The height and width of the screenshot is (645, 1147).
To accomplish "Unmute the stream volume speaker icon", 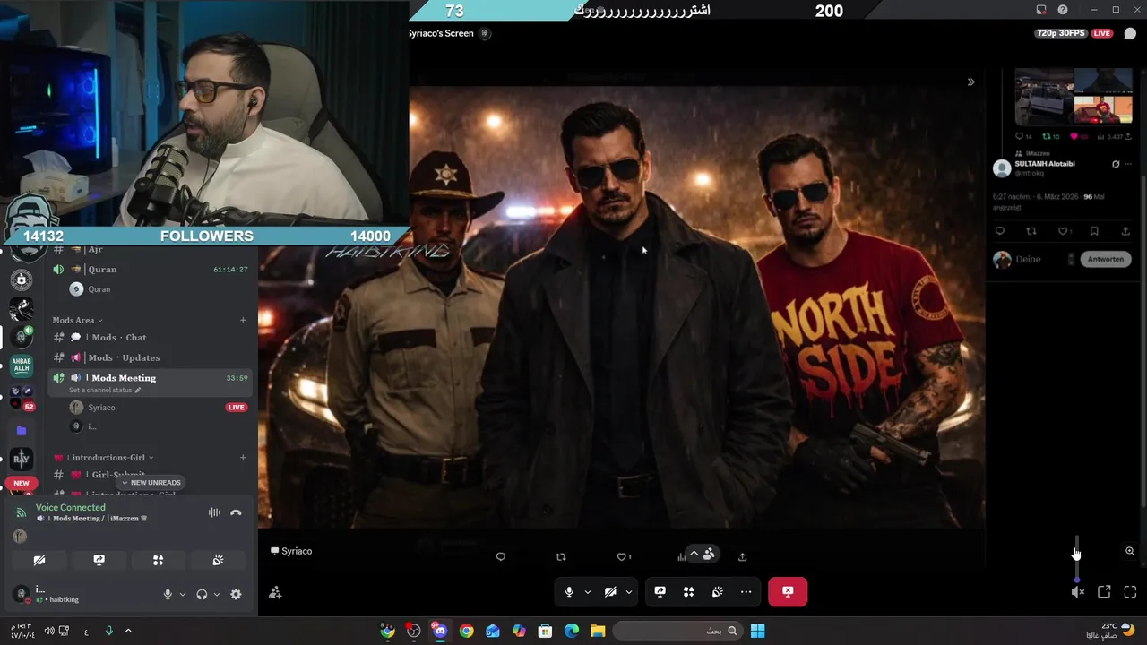I will (1077, 591).
